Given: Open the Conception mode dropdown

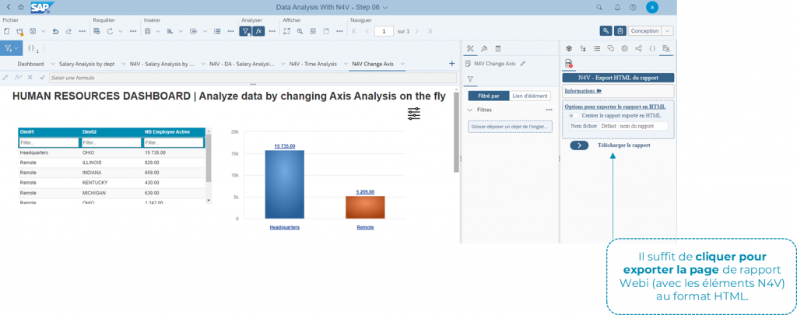Looking at the screenshot, I should pyautogui.click(x=650, y=31).
